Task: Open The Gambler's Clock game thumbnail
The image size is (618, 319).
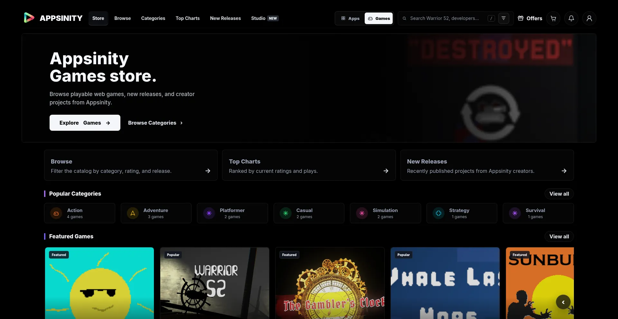Action: pyautogui.click(x=330, y=283)
